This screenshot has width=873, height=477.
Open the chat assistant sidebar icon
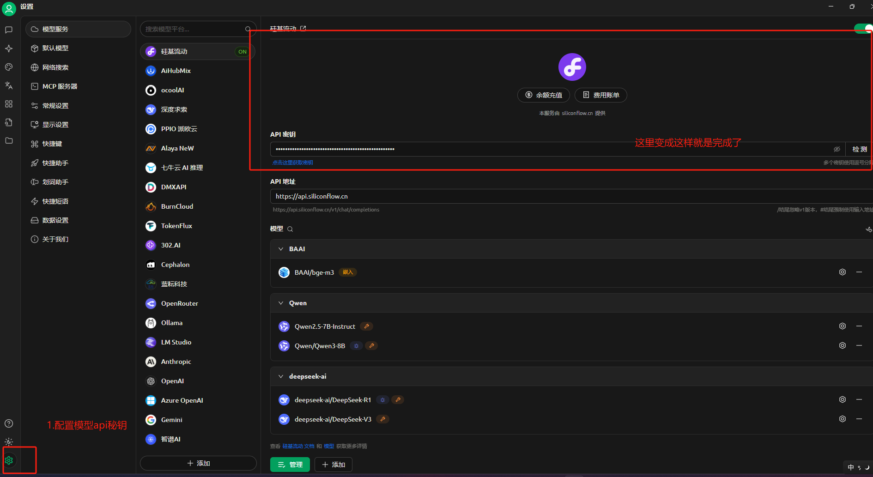(9, 30)
